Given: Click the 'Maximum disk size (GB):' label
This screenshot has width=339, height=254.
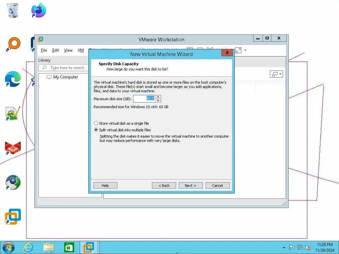Looking at the screenshot, I should 113,99.
